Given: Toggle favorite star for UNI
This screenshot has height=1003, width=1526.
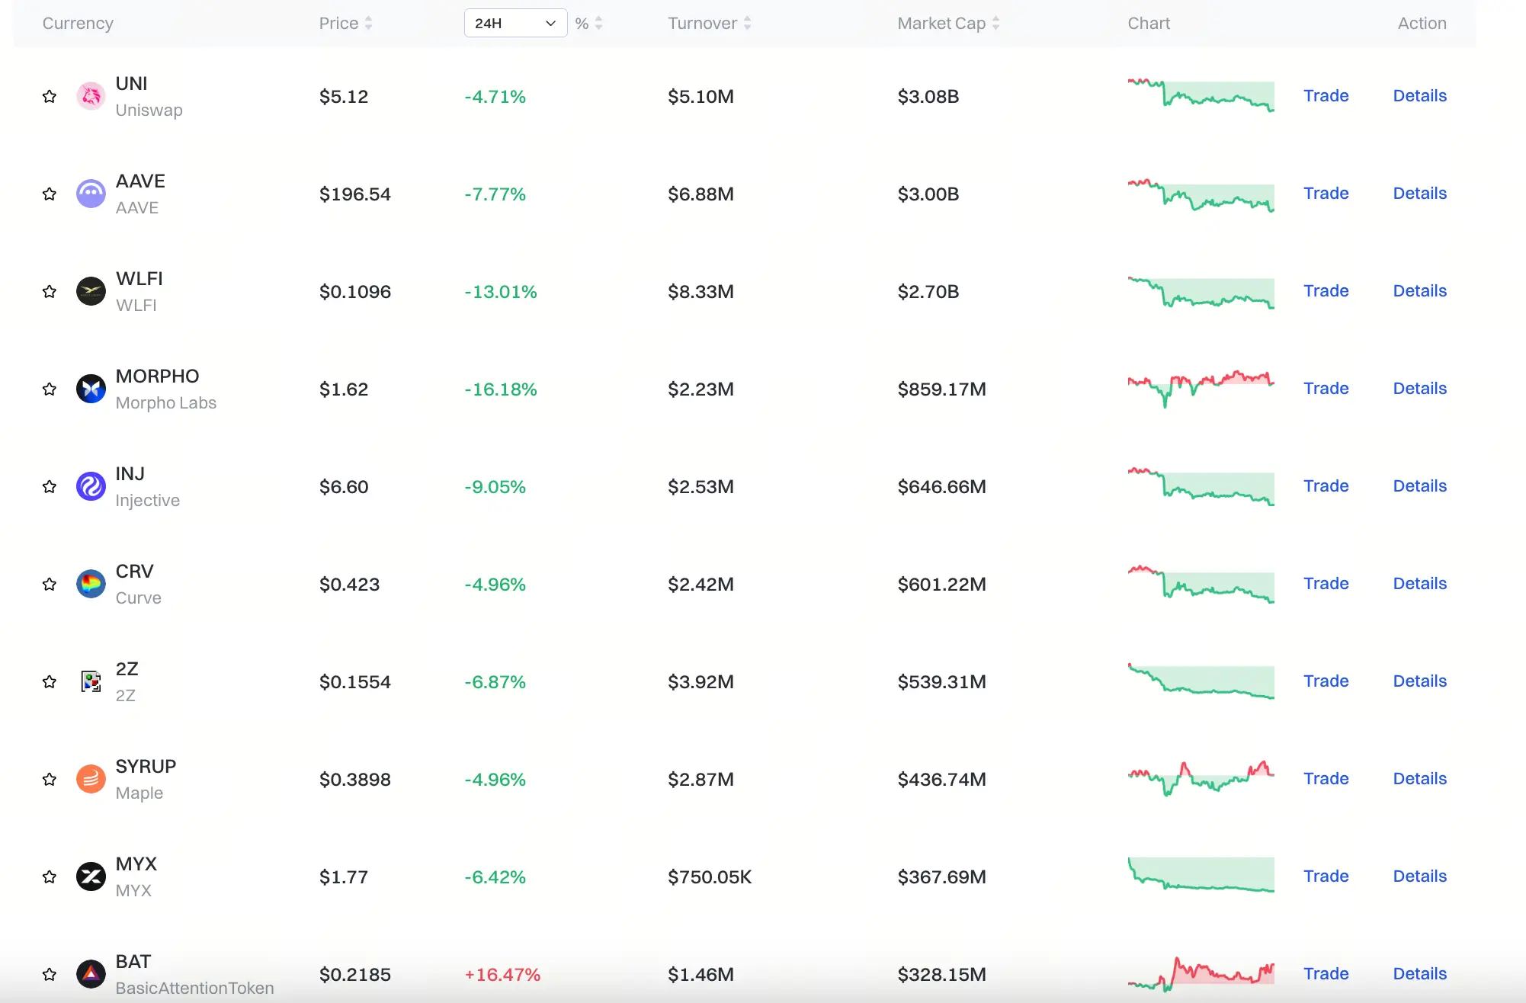Looking at the screenshot, I should coord(50,96).
